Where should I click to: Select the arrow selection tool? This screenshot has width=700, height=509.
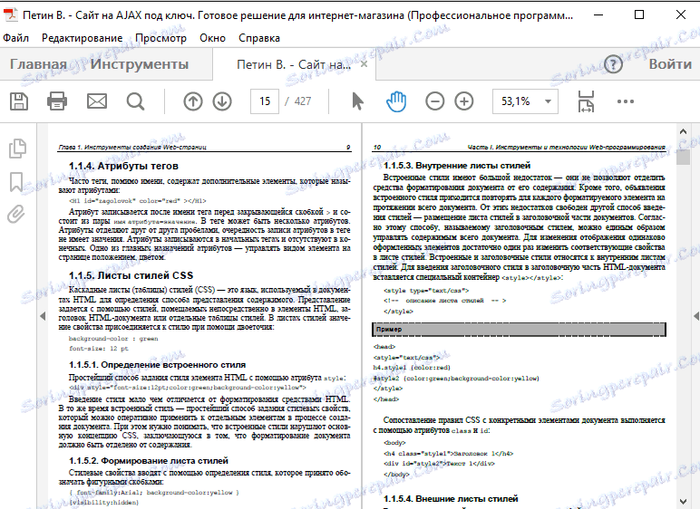357,101
